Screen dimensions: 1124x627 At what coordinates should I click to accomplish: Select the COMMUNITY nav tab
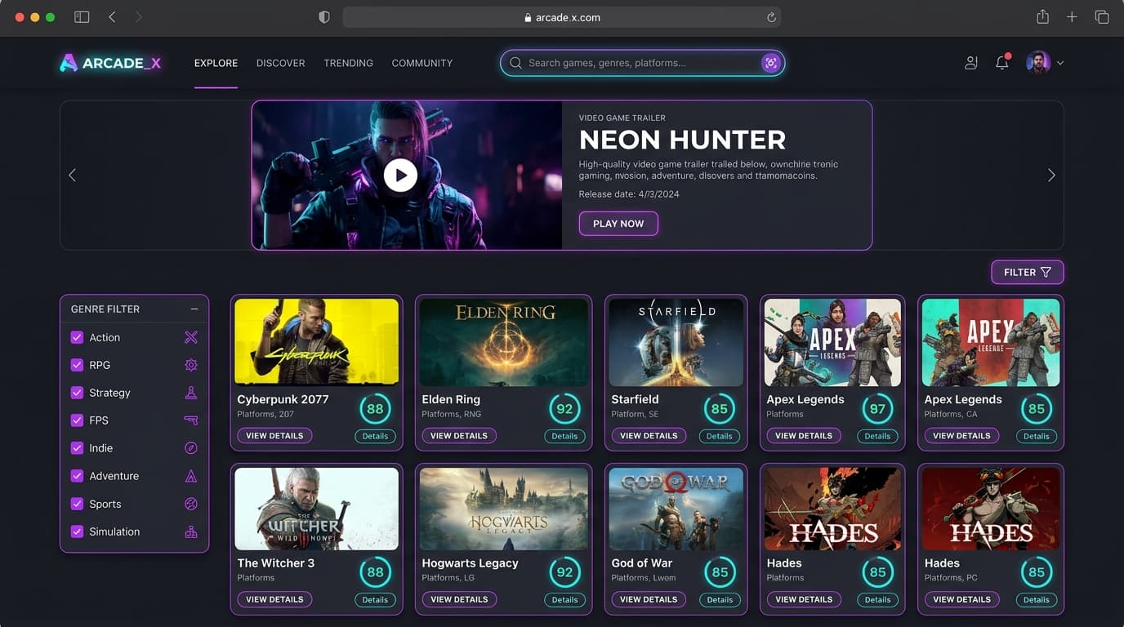coord(421,63)
